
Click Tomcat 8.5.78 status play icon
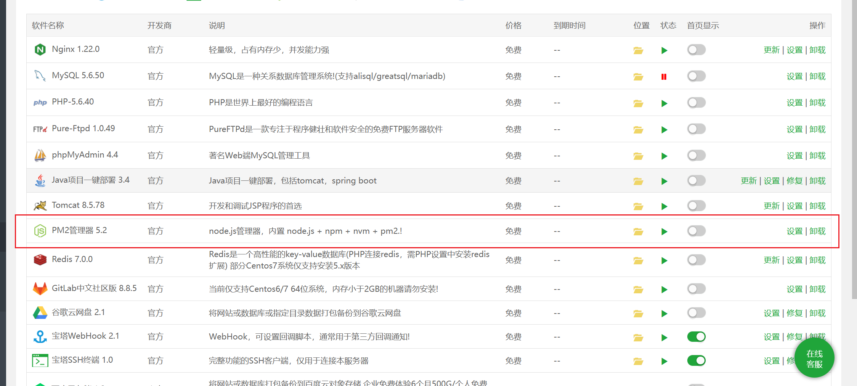click(664, 206)
